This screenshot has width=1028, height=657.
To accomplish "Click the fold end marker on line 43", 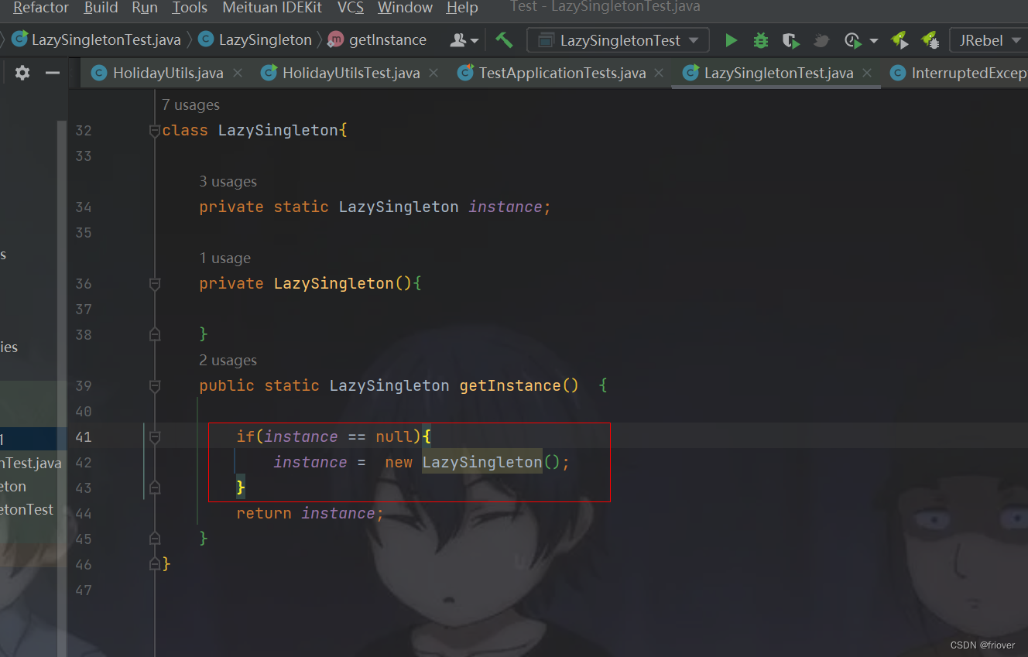I will (154, 488).
